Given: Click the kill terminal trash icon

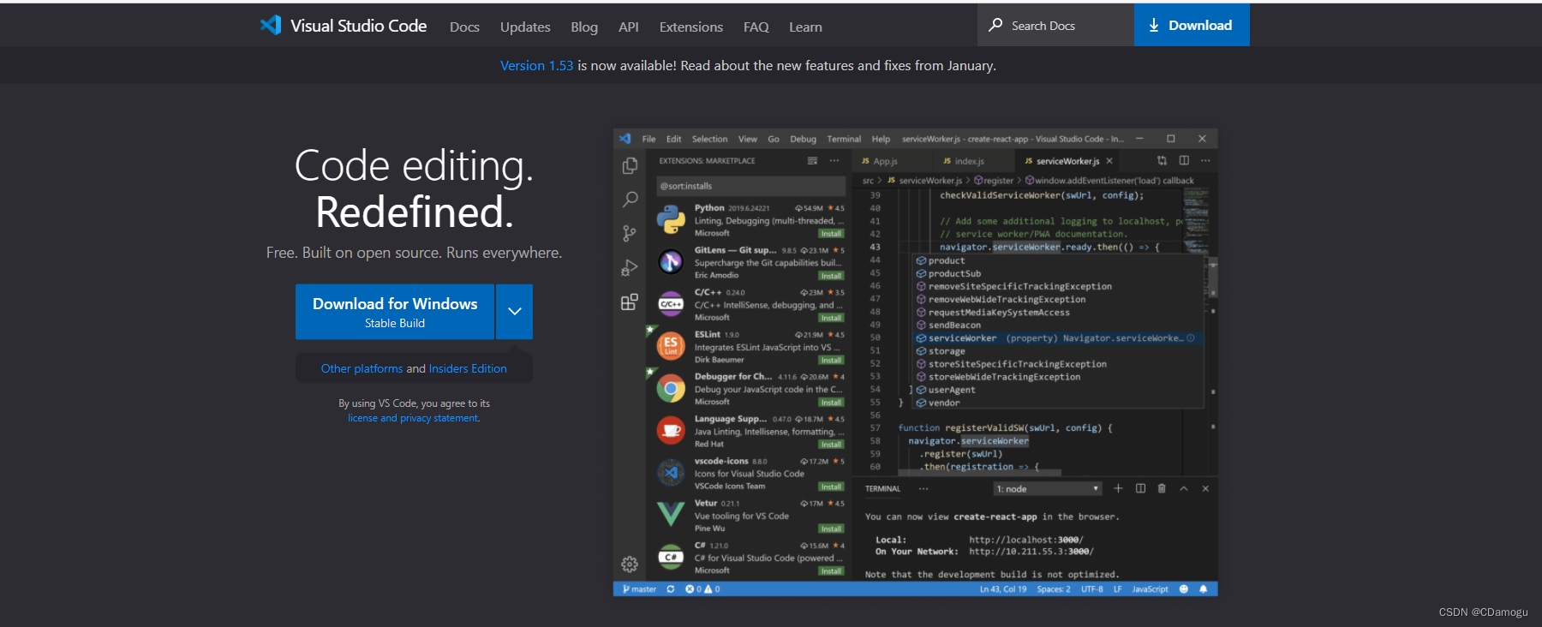Looking at the screenshot, I should pyautogui.click(x=1162, y=488).
